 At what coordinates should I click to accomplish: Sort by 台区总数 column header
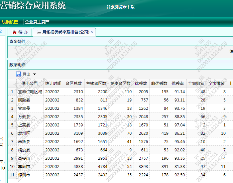pyautogui.click(x=74, y=83)
